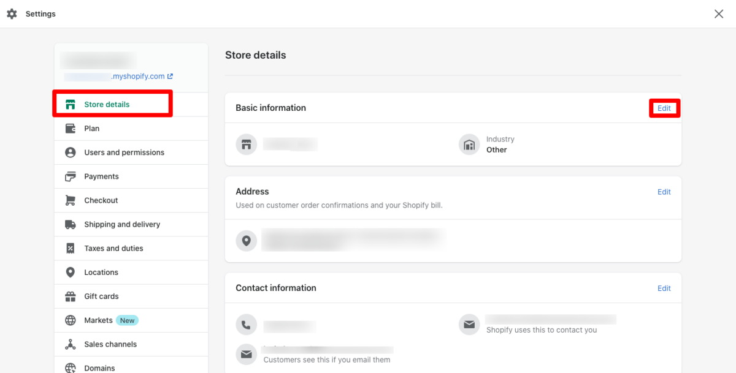The height and width of the screenshot is (373, 736).
Task: Click the Payments icon in sidebar
Action: pos(71,176)
